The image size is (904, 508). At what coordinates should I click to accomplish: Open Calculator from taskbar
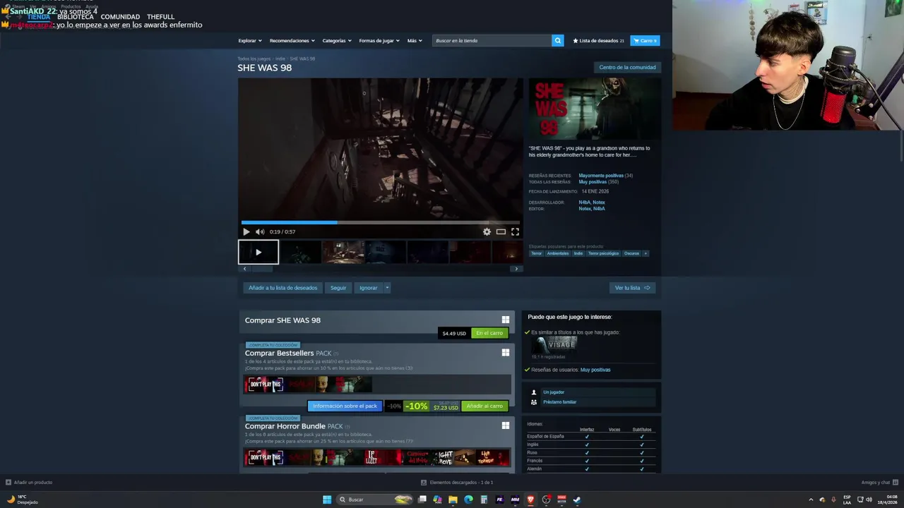(x=484, y=500)
